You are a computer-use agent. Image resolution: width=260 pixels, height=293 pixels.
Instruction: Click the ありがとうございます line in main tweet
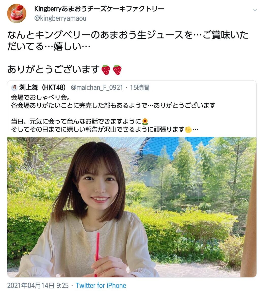click(x=54, y=69)
